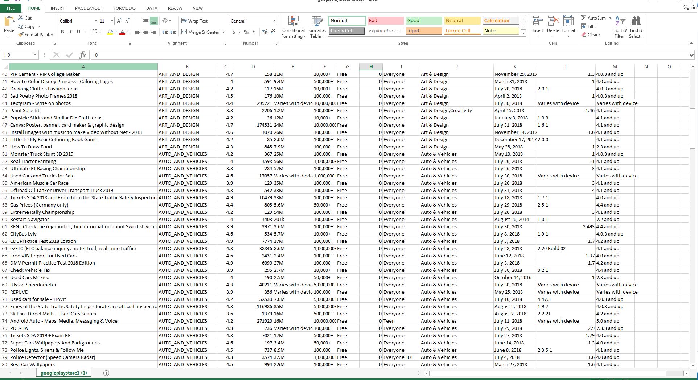
Task: Apply Accounting dollar format
Action: pyautogui.click(x=234, y=32)
